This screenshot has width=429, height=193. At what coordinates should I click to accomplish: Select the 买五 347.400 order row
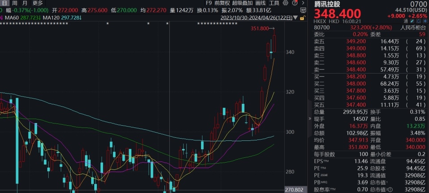tap(370, 105)
